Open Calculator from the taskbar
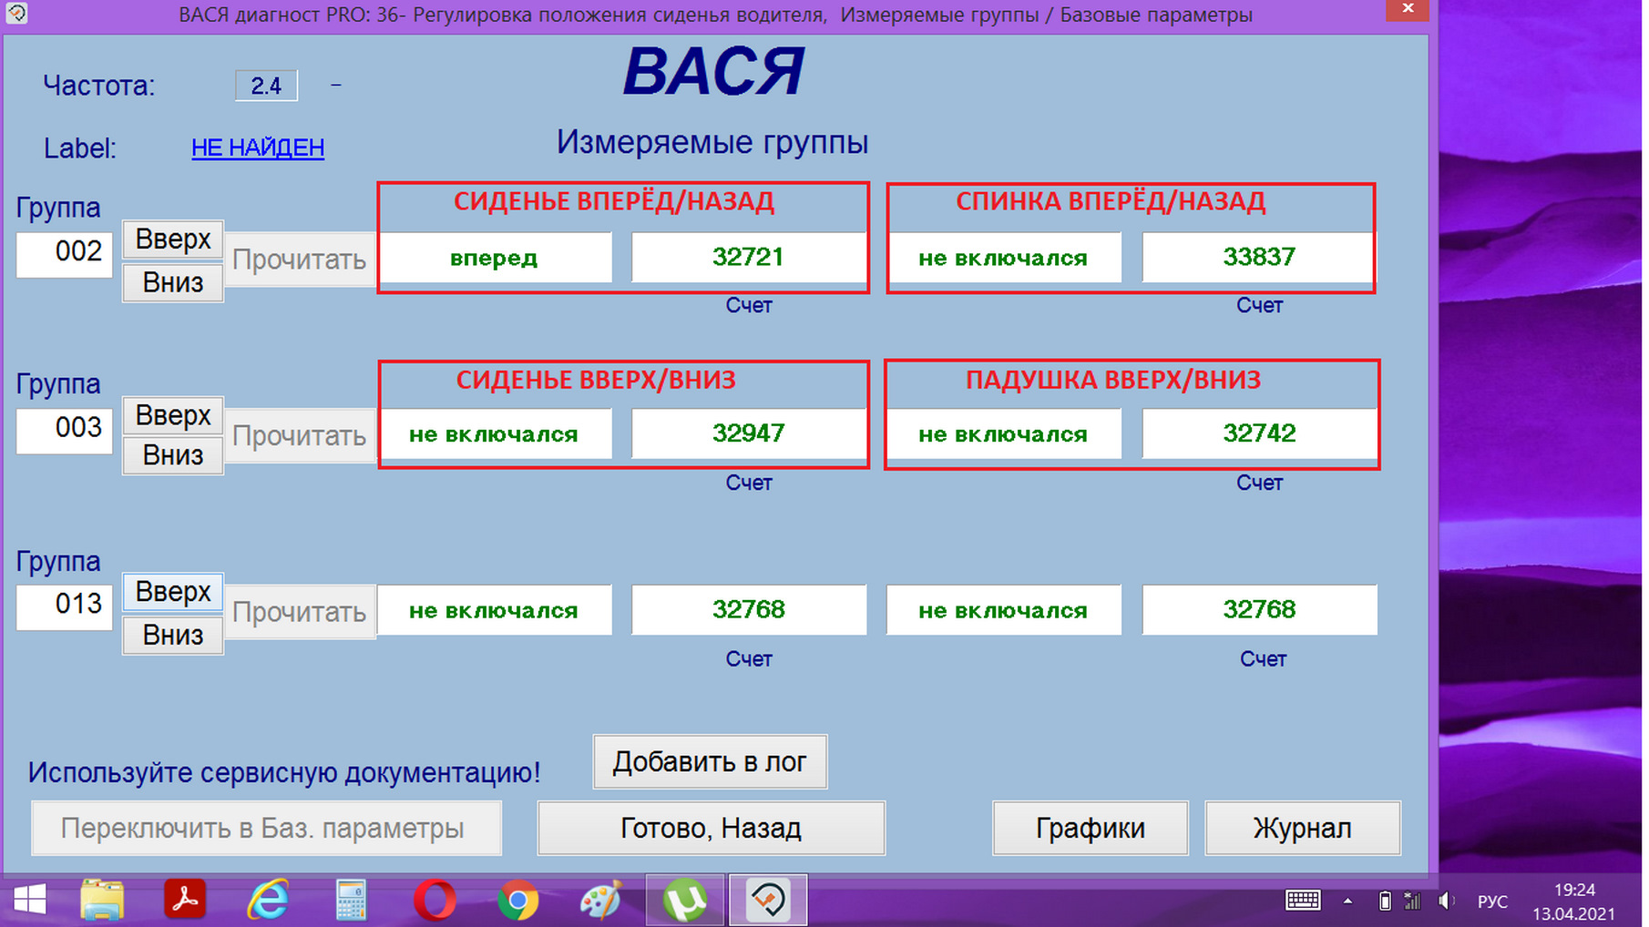Image resolution: width=1649 pixels, height=927 pixels. coord(351,902)
